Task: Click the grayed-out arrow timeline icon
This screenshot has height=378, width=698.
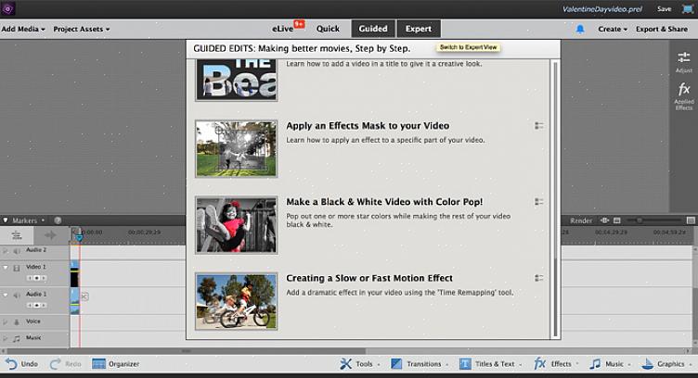Action: [x=50, y=235]
